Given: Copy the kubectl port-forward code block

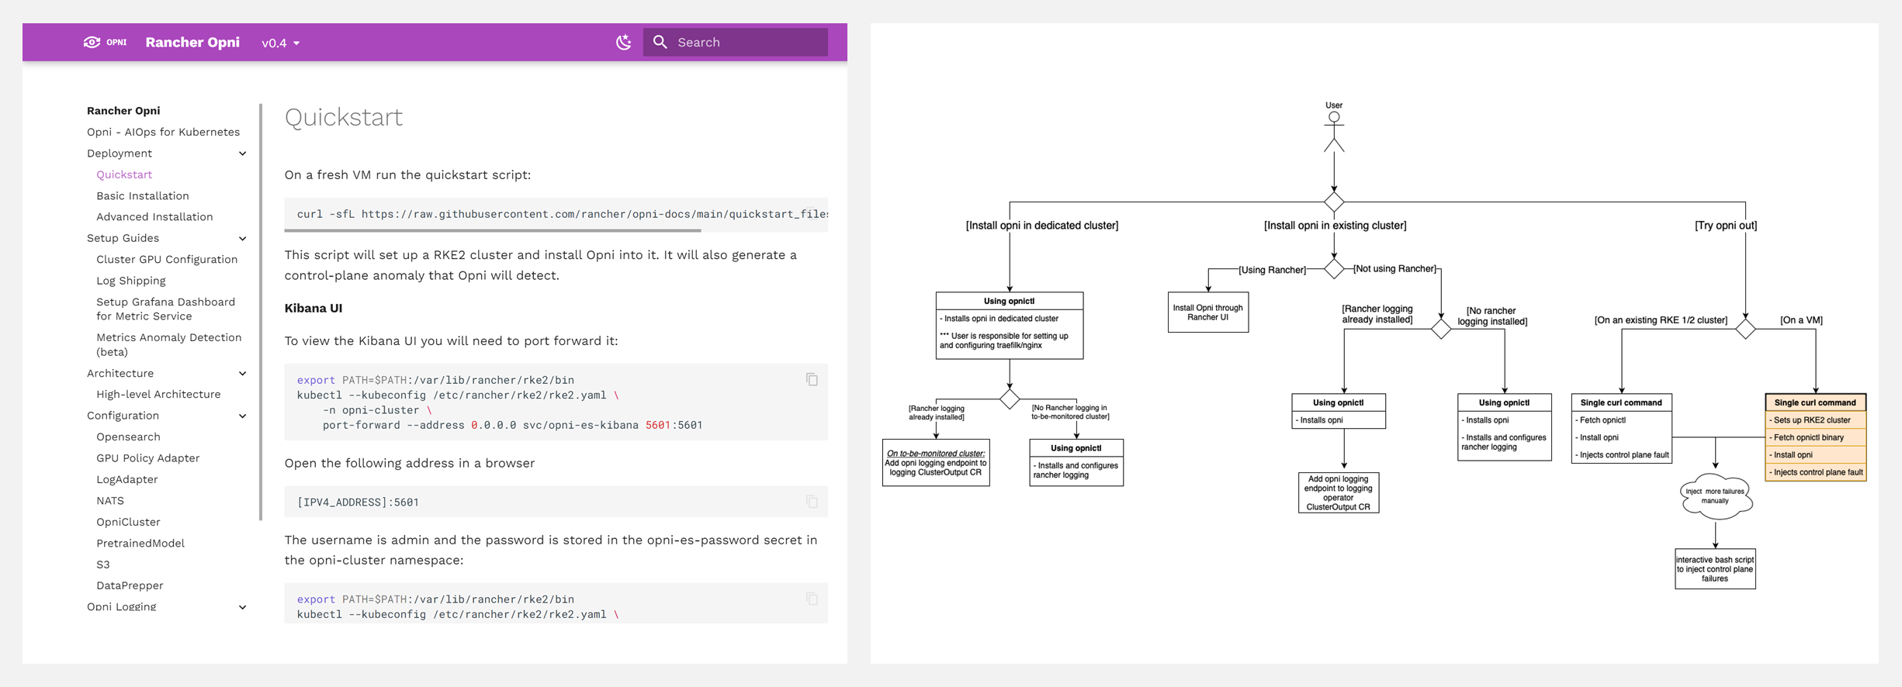Looking at the screenshot, I should click(x=812, y=379).
